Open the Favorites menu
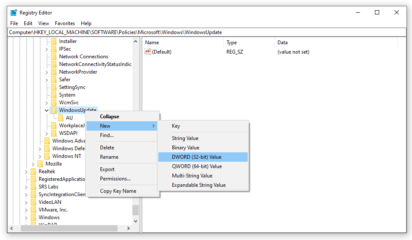The image size is (412, 240). [65, 23]
